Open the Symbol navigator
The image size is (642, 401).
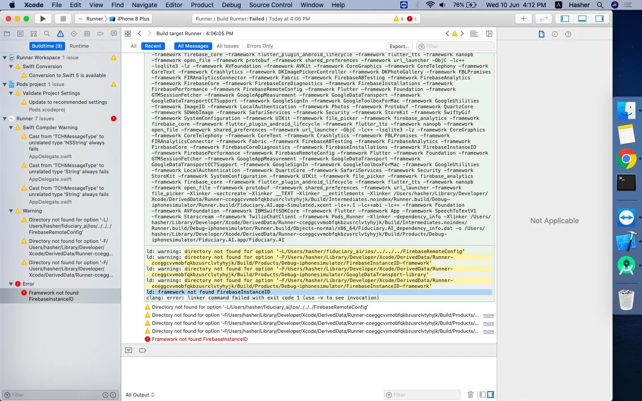click(33, 33)
